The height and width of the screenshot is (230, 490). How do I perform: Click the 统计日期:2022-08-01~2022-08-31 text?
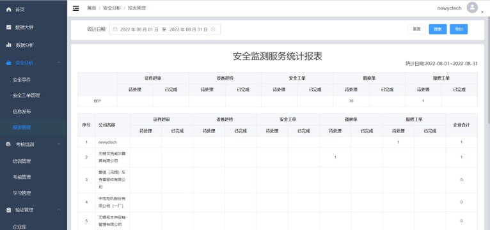441,64
